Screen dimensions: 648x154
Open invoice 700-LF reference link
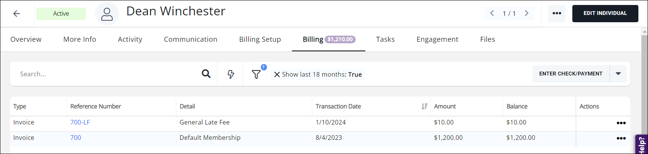(80, 123)
